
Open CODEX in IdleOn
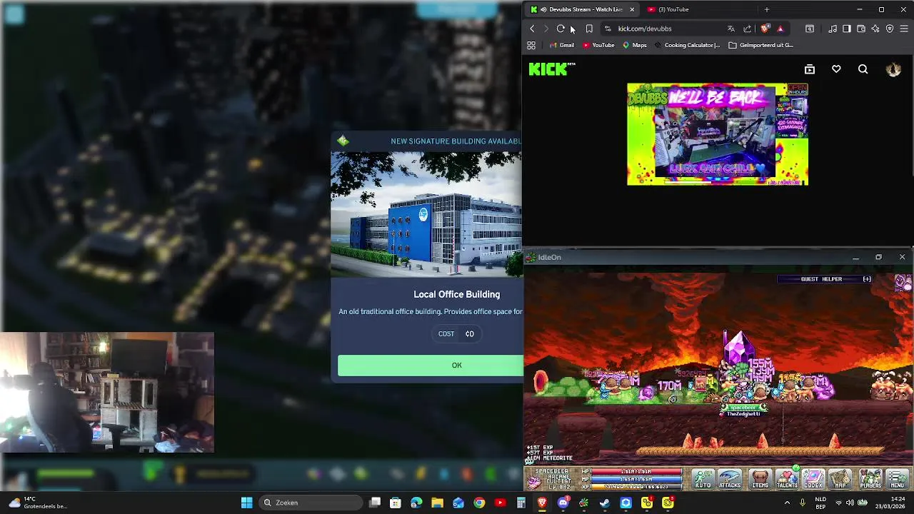[813, 479]
